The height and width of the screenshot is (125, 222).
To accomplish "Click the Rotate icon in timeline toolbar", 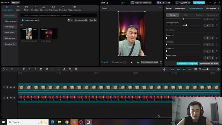I will [x=70, y=69].
